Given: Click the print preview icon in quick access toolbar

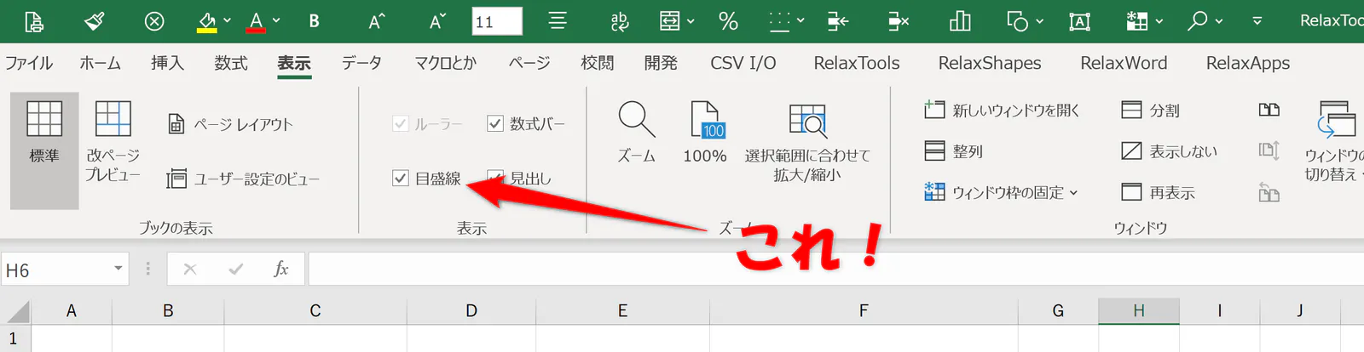Looking at the screenshot, I should coord(33,20).
